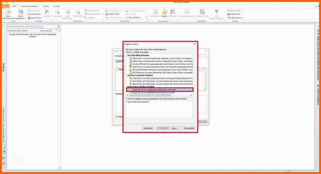321x174 pixels.
Task: Click the Kategorisieren icon
Action: pyautogui.click(x=202, y=12)
